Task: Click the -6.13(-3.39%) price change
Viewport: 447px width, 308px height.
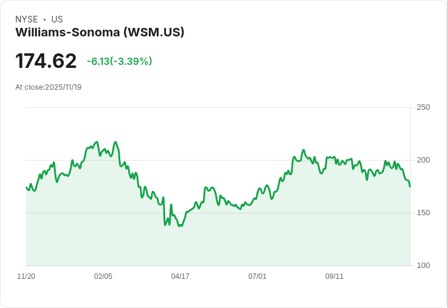Action: 120,61
